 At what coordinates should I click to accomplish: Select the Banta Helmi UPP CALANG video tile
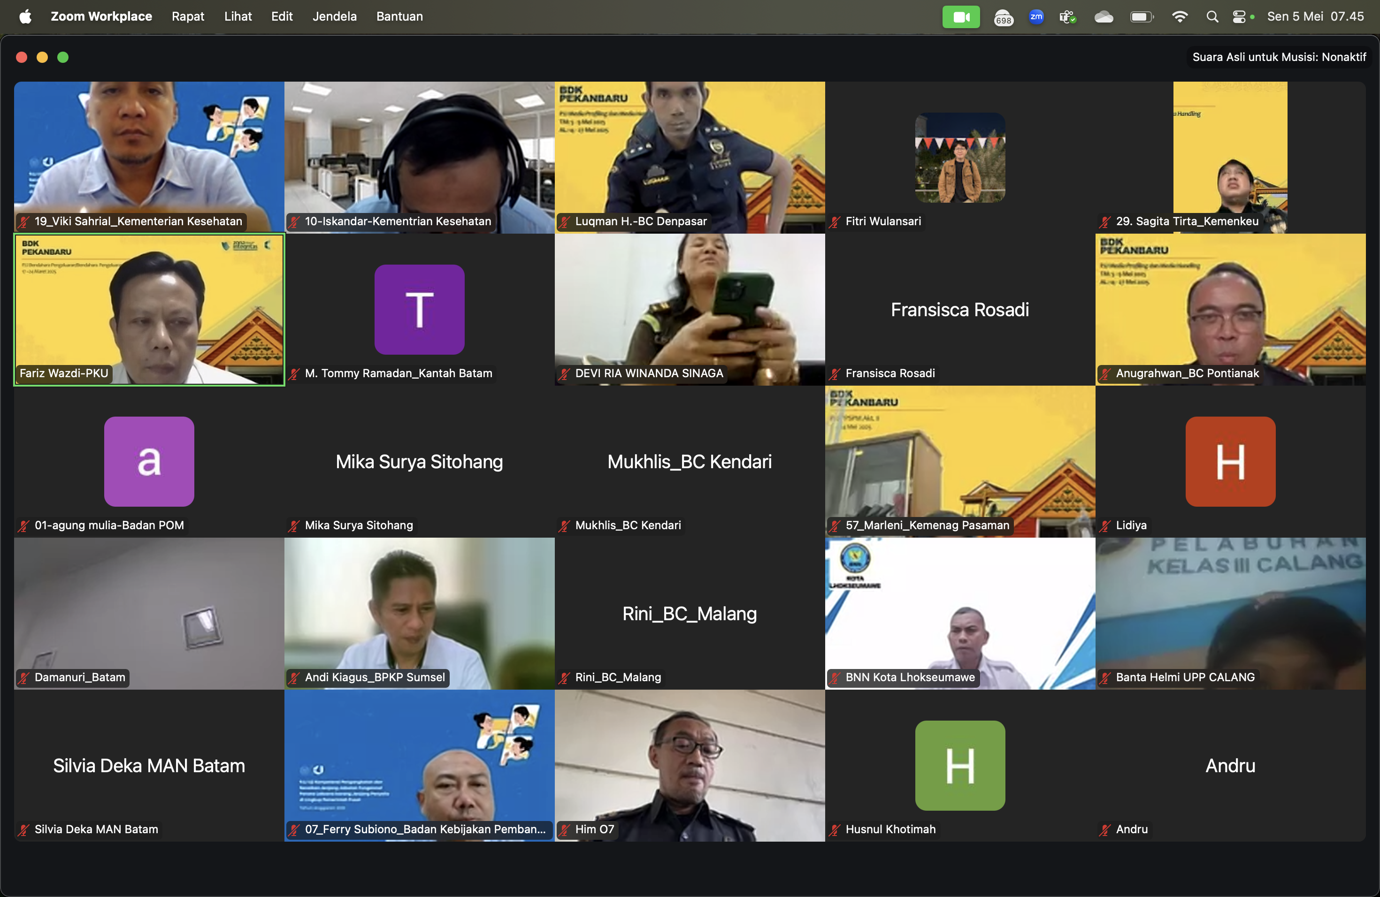pos(1230,614)
